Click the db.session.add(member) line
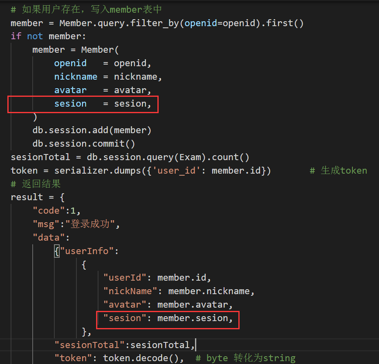This screenshot has width=379, height=364. [92, 130]
